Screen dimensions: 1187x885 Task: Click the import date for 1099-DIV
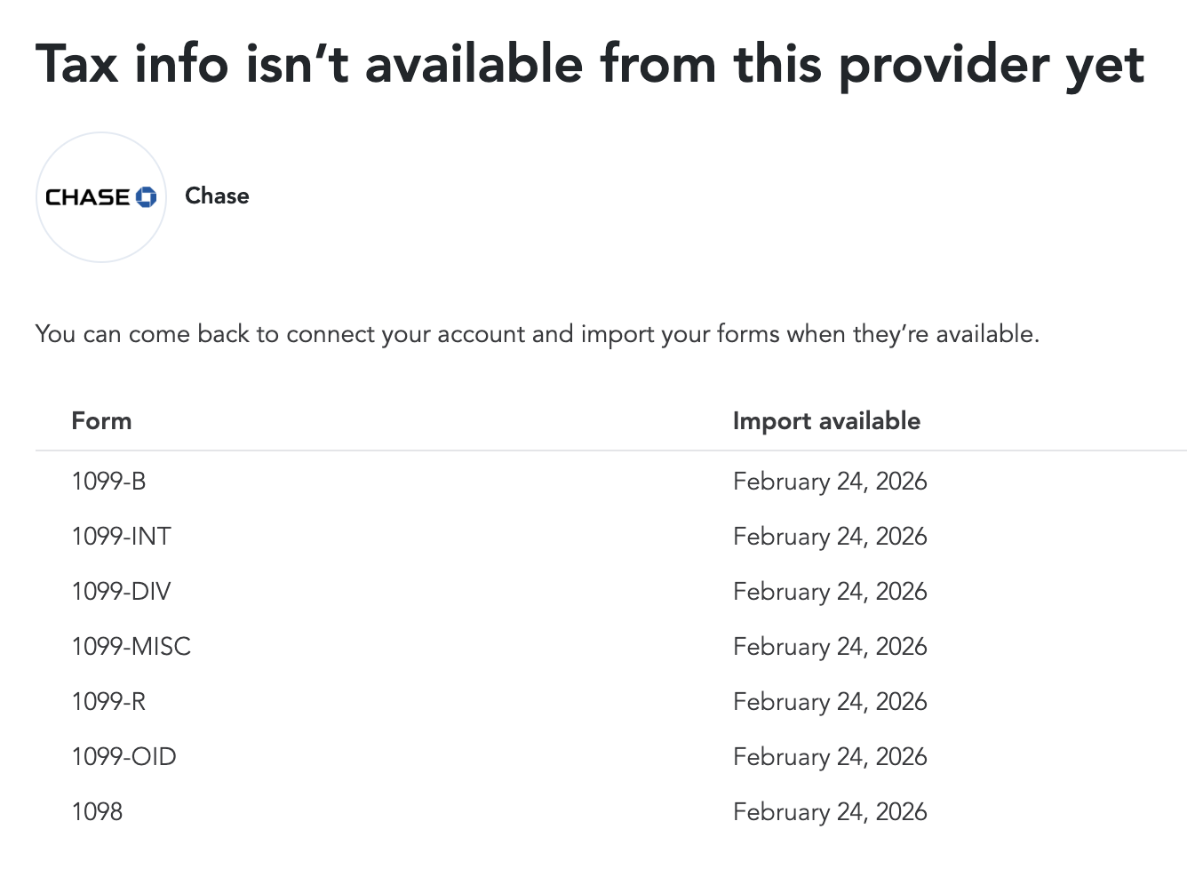pyautogui.click(x=829, y=592)
